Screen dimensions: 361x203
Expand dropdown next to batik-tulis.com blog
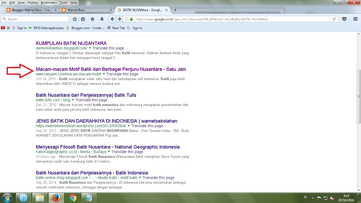(73, 100)
